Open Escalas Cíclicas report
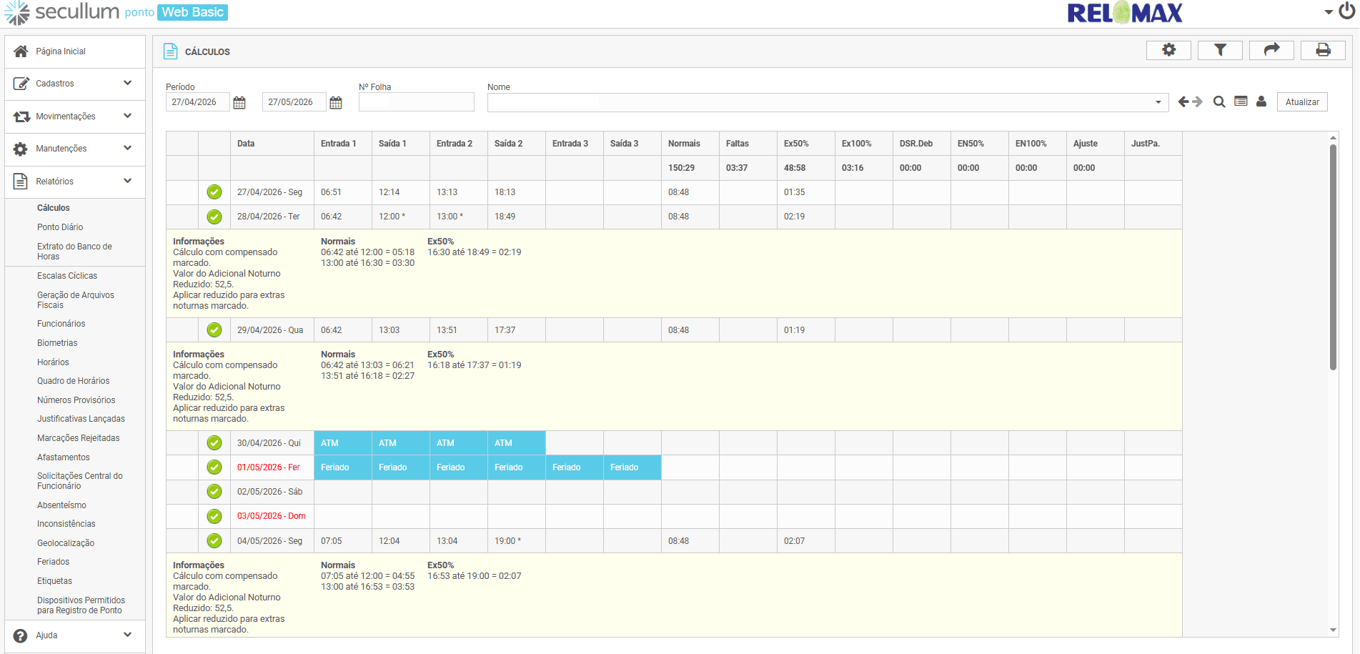Screen dimensions: 1360x654 (67, 276)
